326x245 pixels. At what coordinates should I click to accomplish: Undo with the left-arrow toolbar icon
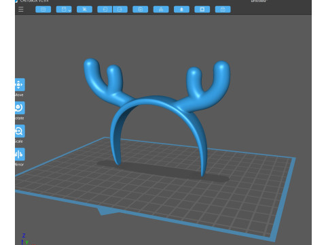pyautogui.click(x=105, y=10)
